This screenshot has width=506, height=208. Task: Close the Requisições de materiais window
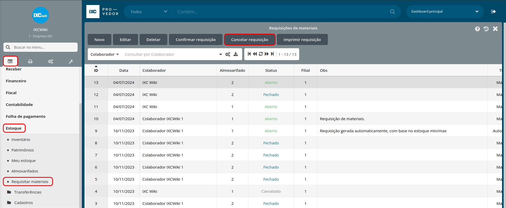tap(495, 29)
